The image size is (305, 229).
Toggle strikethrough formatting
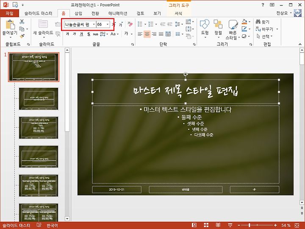(x=95, y=34)
